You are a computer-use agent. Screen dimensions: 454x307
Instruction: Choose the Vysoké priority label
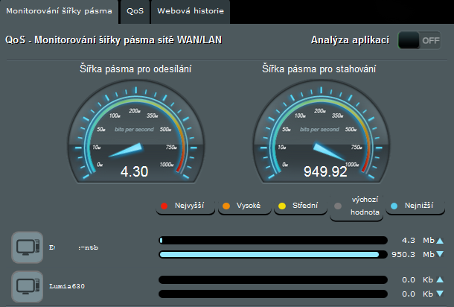click(243, 205)
